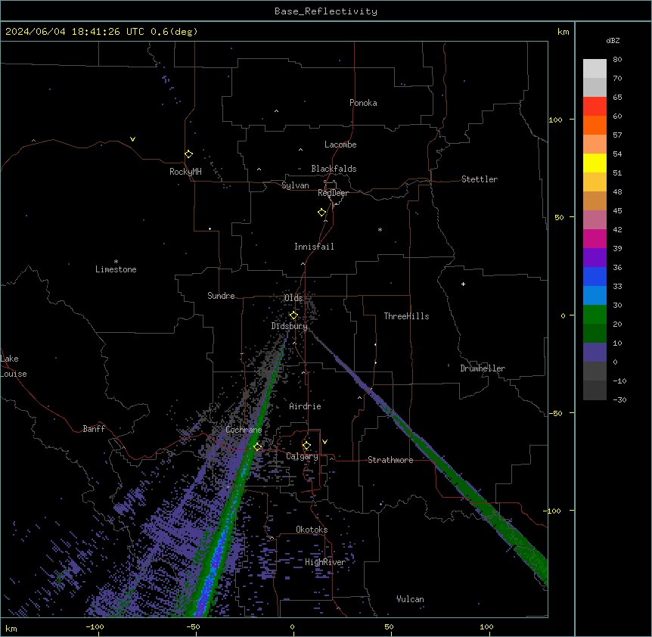
Task: Select the -30 value in the dBZ legend
Action: click(619, 399)
